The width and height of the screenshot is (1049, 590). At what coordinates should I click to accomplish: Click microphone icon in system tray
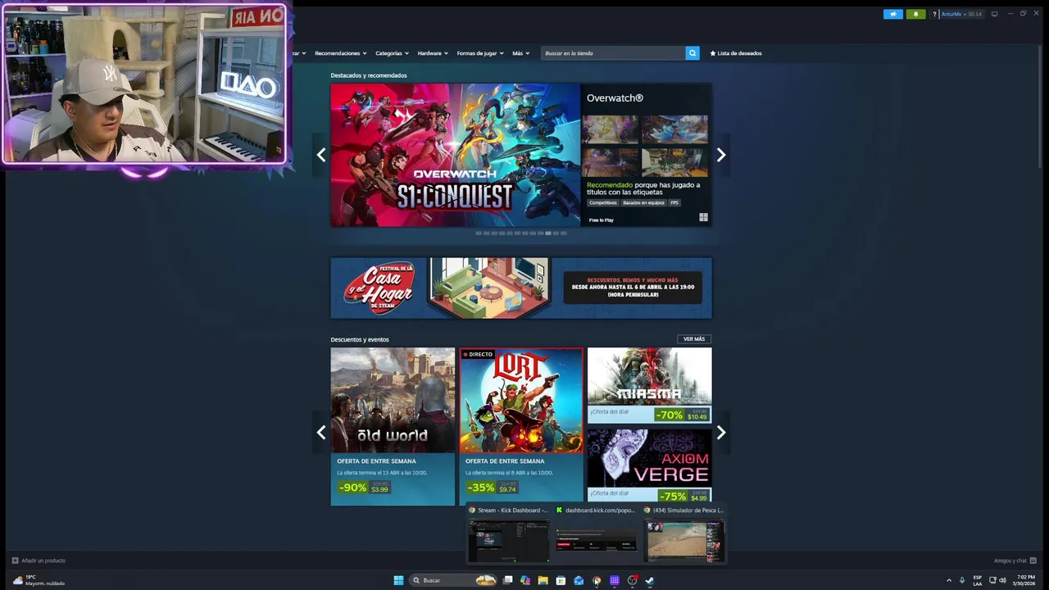[962, 580]
